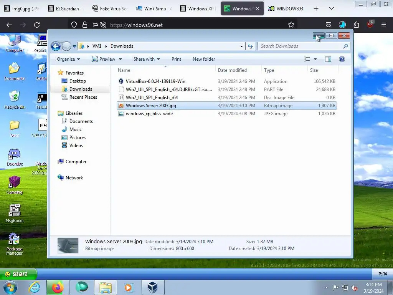Open Explorer help icon
This screenshot has width=393, height=295.
[x=342, y=59]
